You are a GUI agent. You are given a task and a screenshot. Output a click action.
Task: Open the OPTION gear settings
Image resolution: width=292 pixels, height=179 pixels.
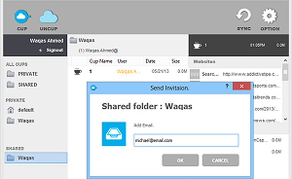tap(269, 17)
